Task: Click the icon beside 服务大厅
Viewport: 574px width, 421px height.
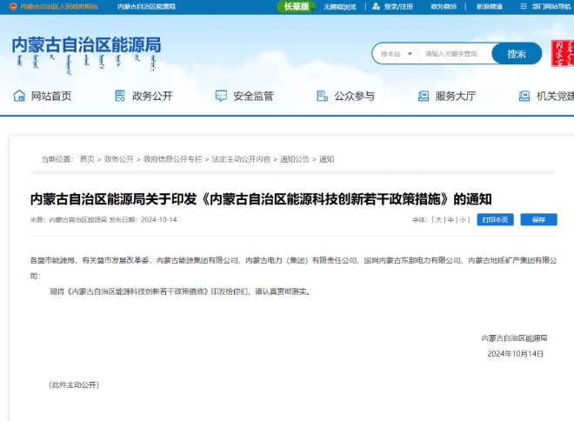Action: [424, 96]
